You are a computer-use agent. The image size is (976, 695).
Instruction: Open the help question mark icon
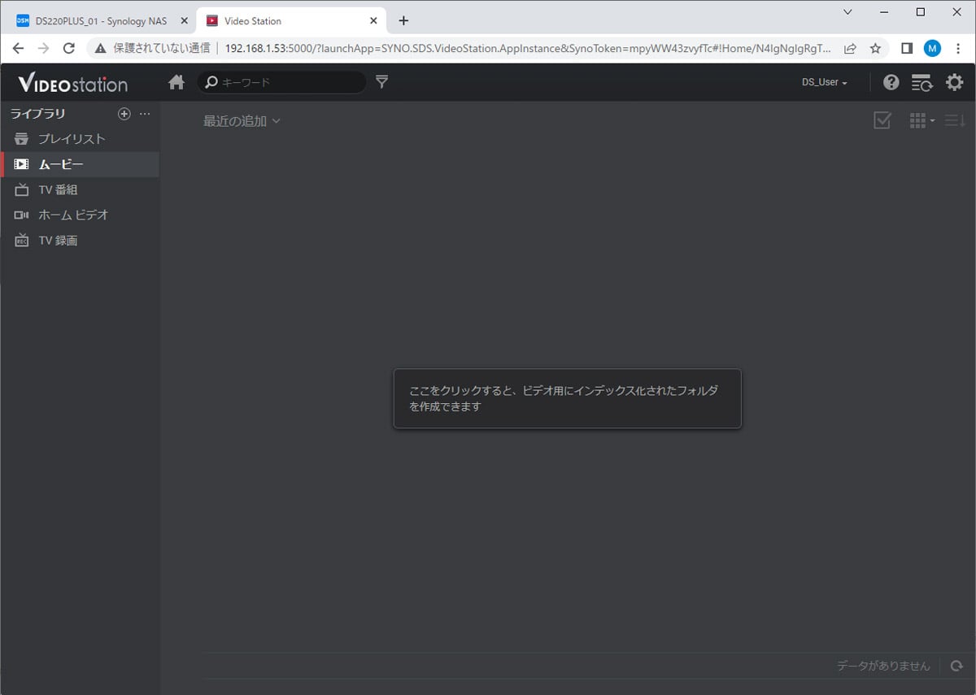click(x=891, y=82)
